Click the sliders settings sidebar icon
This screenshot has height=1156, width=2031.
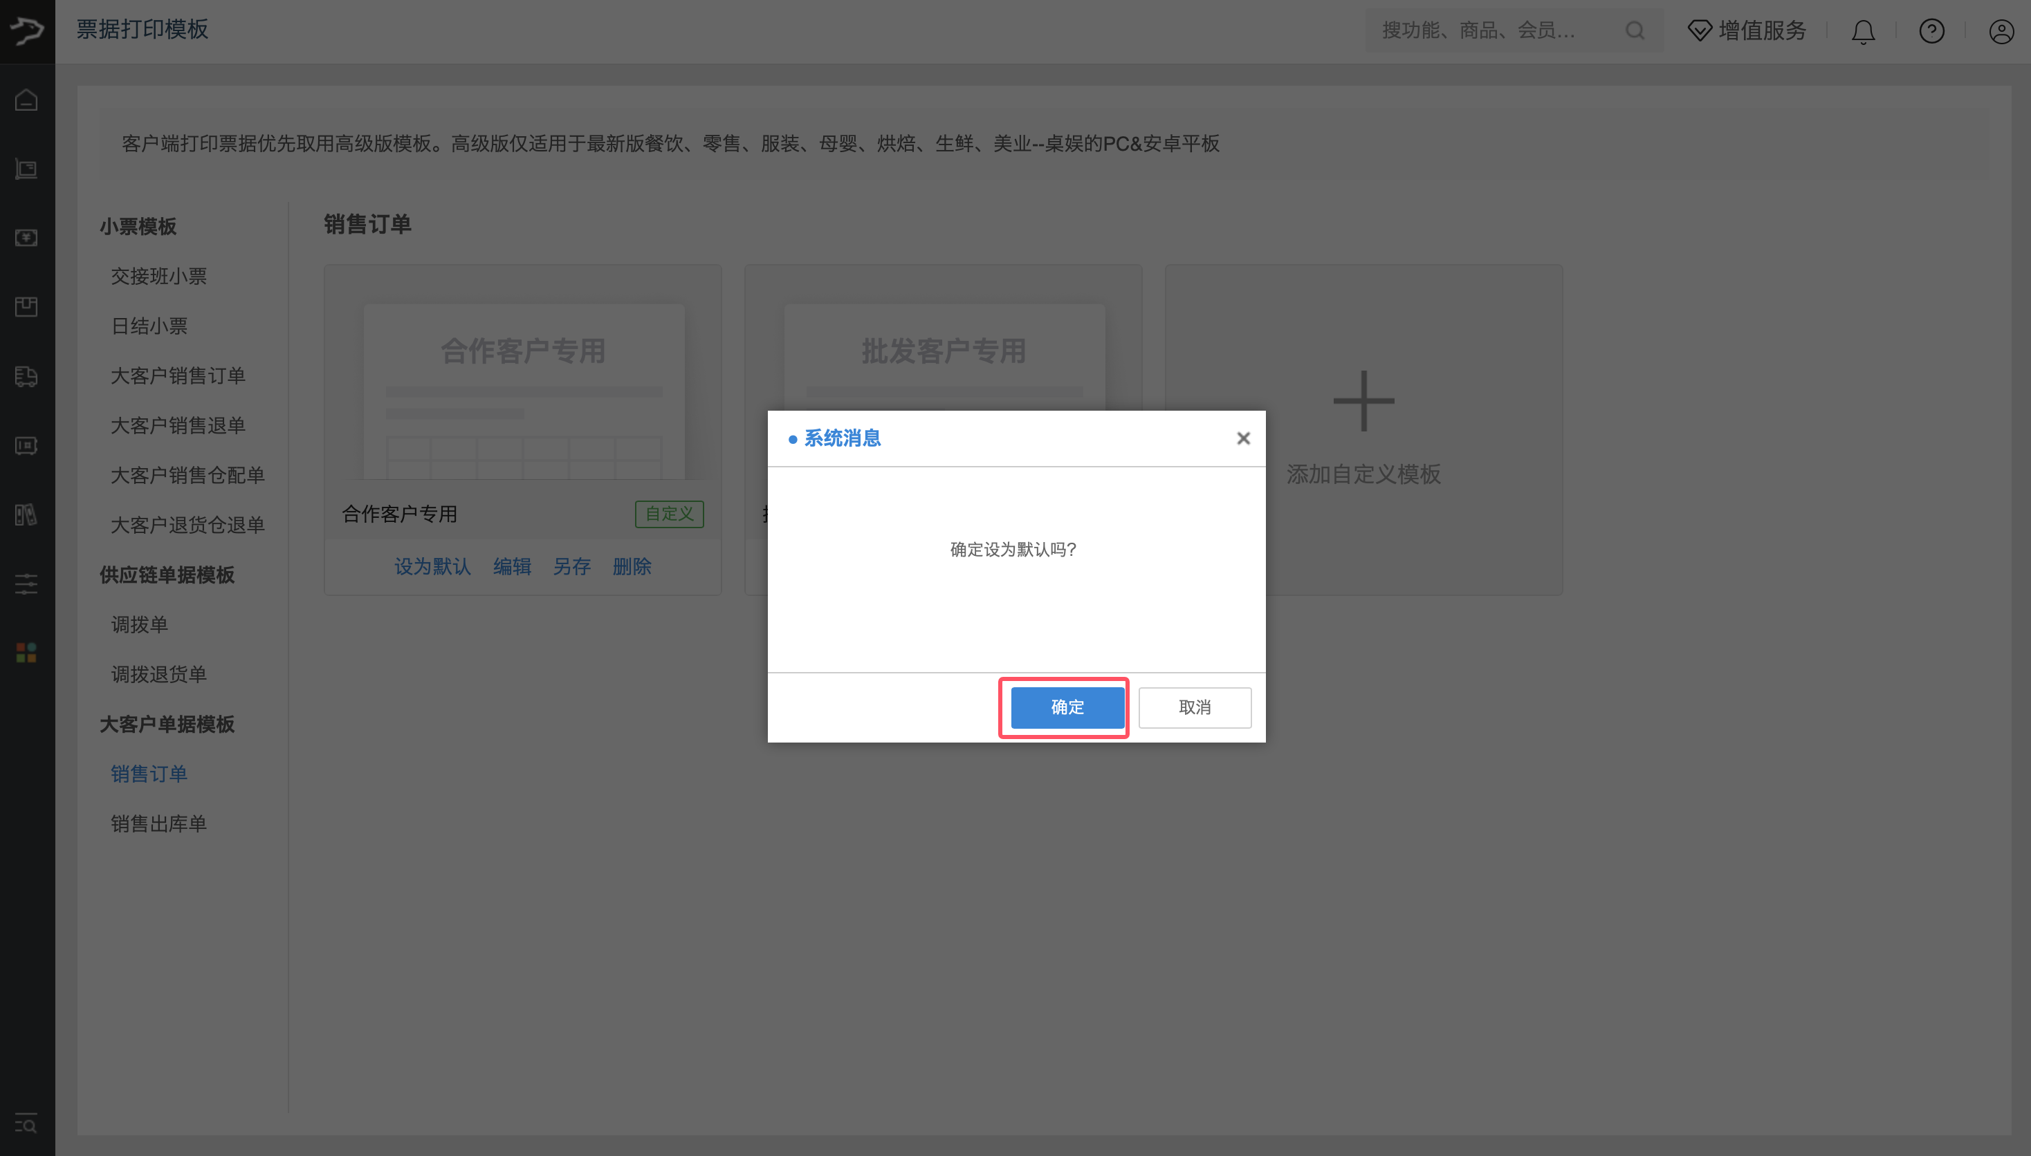click(x=26, y=584)
